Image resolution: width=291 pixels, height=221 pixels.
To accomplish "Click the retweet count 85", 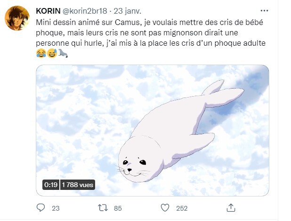I will 118,208.
